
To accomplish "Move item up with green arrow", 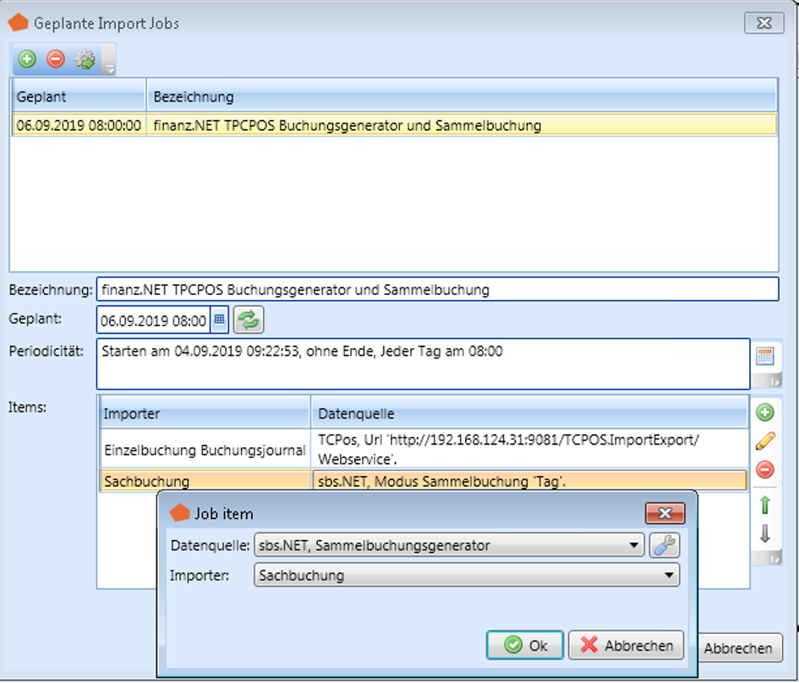I will 765,505.
